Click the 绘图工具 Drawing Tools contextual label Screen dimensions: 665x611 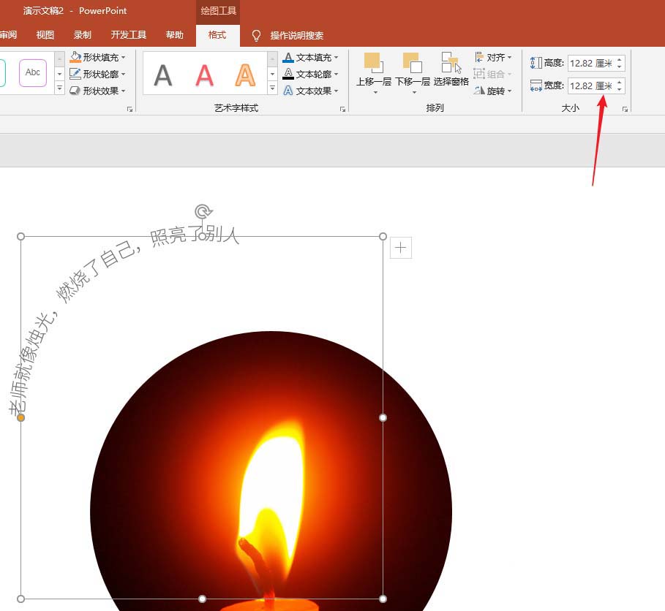click(218, 10)
